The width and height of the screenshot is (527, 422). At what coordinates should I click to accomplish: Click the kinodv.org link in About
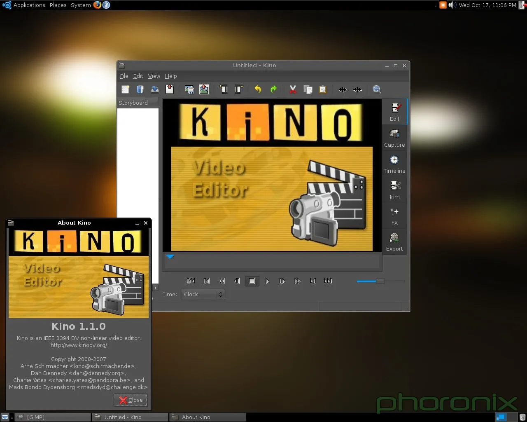(79, 345)
